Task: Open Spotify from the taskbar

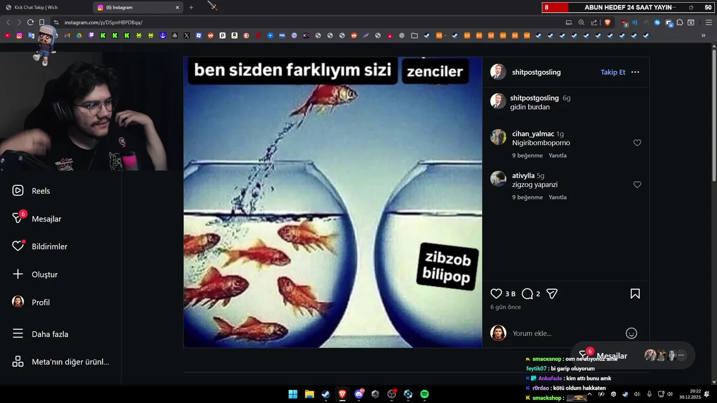Action: [x=425, y=394]
